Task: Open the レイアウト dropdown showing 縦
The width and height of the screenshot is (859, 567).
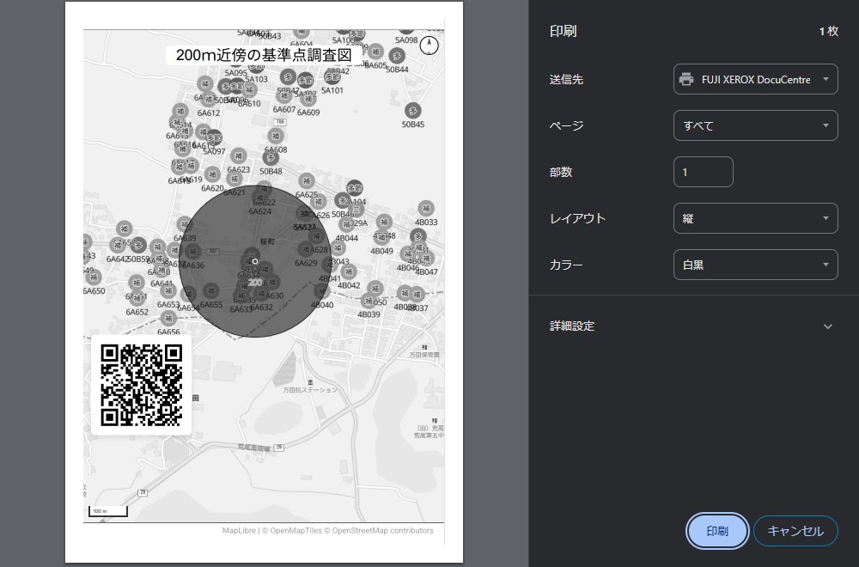Action: [755, 218]
